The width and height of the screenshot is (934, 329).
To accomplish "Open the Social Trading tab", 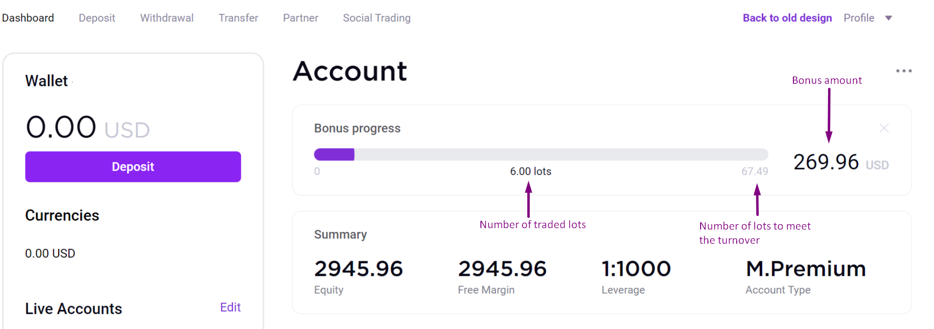I will click(x=376, y=18).
